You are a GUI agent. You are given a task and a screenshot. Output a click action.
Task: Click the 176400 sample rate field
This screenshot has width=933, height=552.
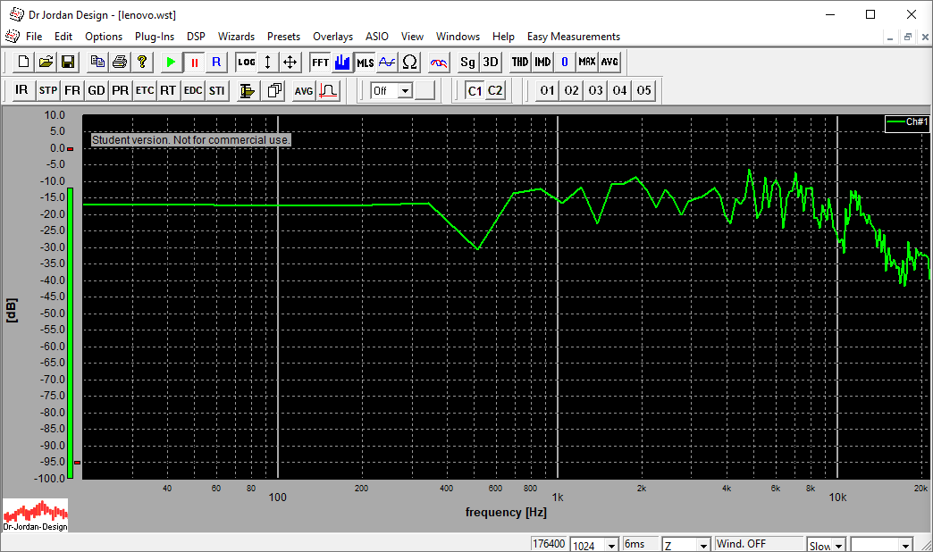click(549, 544)
